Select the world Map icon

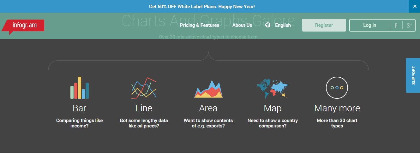(272, 88)
